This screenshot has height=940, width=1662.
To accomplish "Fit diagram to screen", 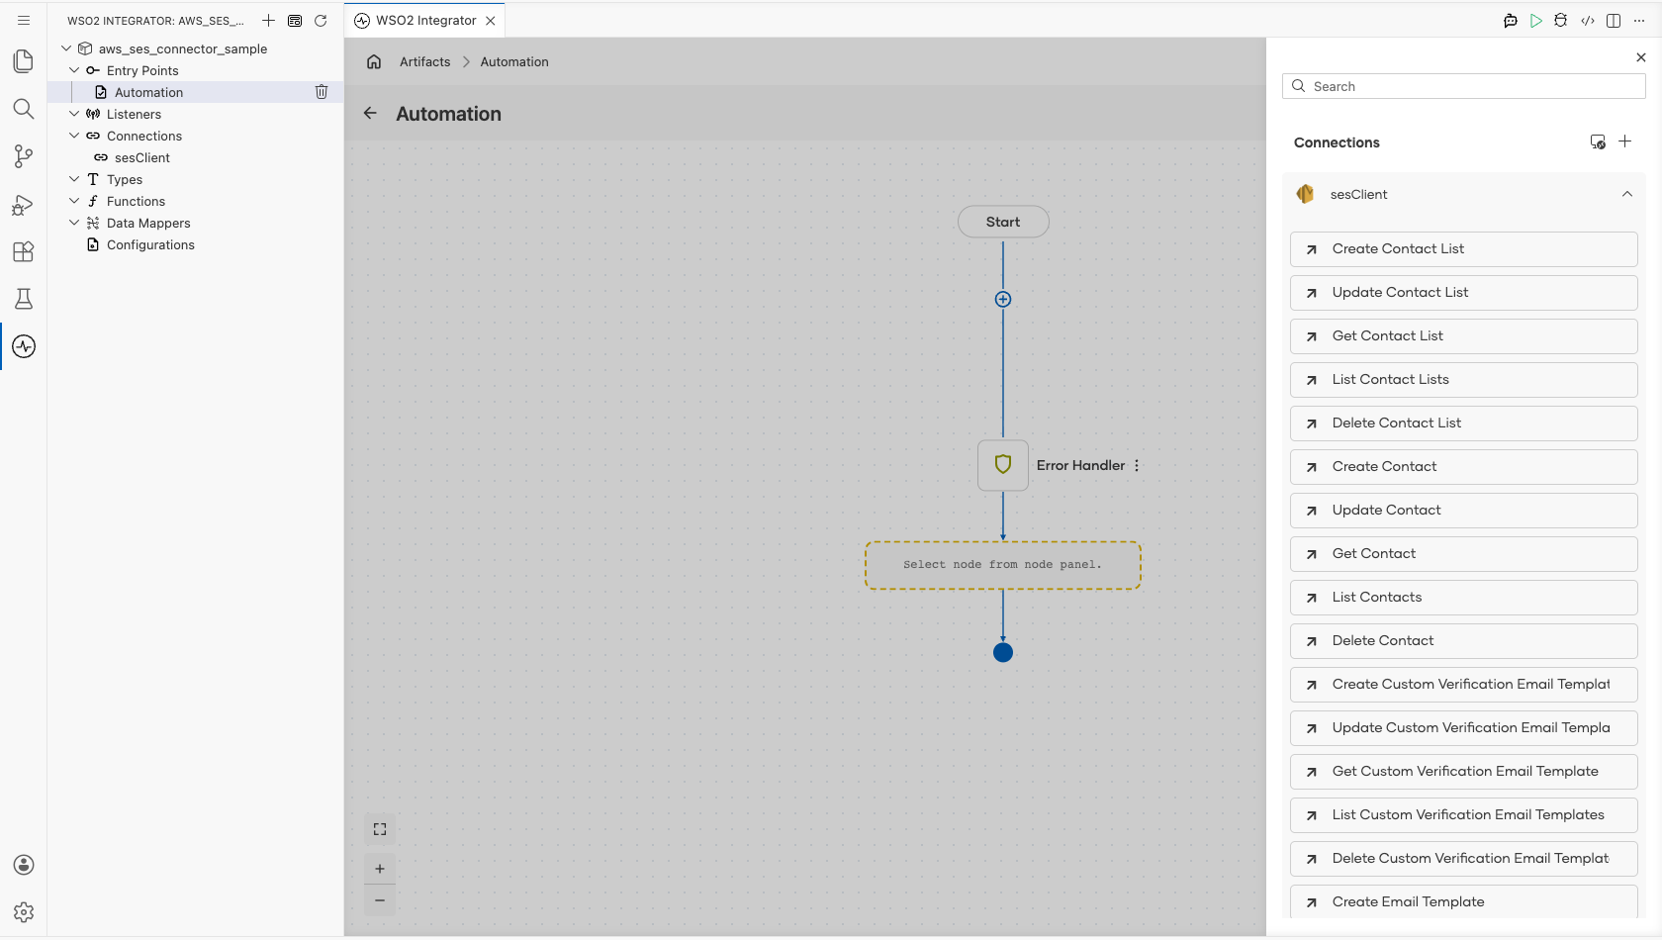I will (380, 829).
